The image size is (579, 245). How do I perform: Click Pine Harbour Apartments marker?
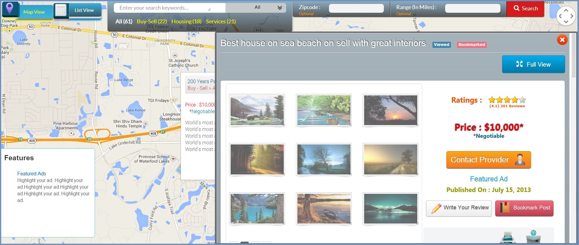[71, 133]
